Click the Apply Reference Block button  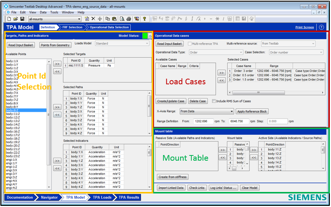tap(252, 111)
